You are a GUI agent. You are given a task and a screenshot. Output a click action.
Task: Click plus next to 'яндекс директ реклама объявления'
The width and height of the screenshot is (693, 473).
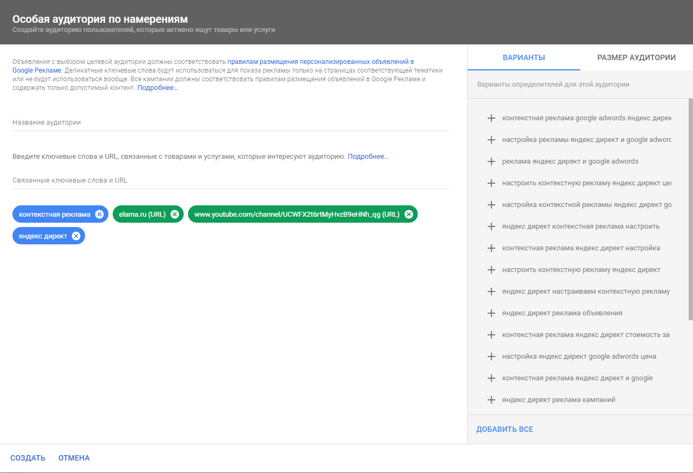pos(491,313)
